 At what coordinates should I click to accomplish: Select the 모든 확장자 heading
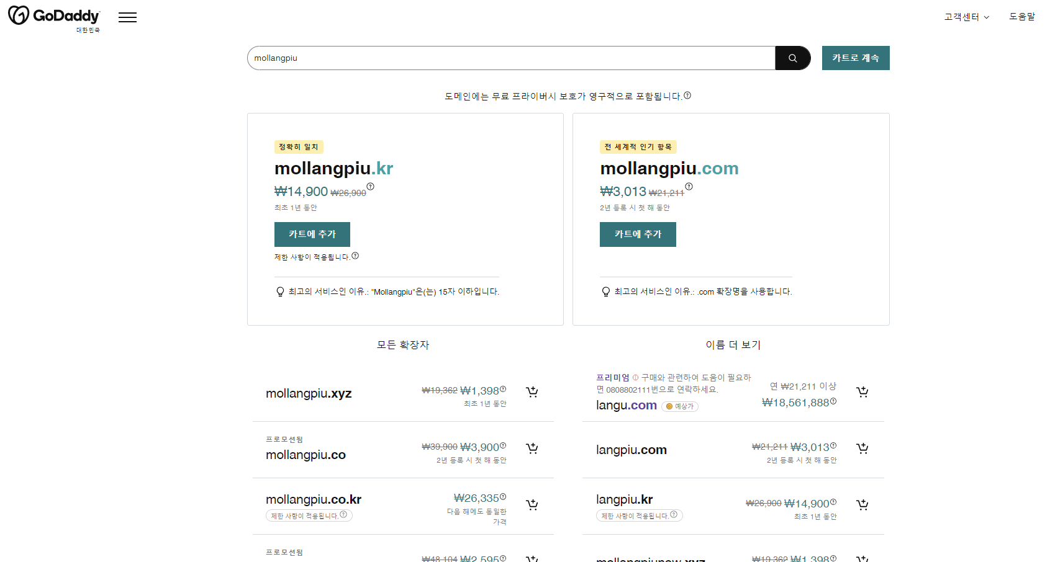[x=403, y=345]
